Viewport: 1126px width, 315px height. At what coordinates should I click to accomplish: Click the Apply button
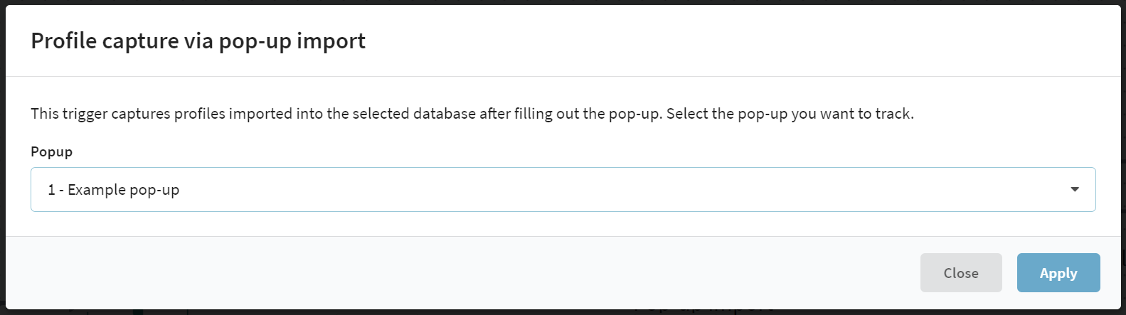(x=1058, y=273)
